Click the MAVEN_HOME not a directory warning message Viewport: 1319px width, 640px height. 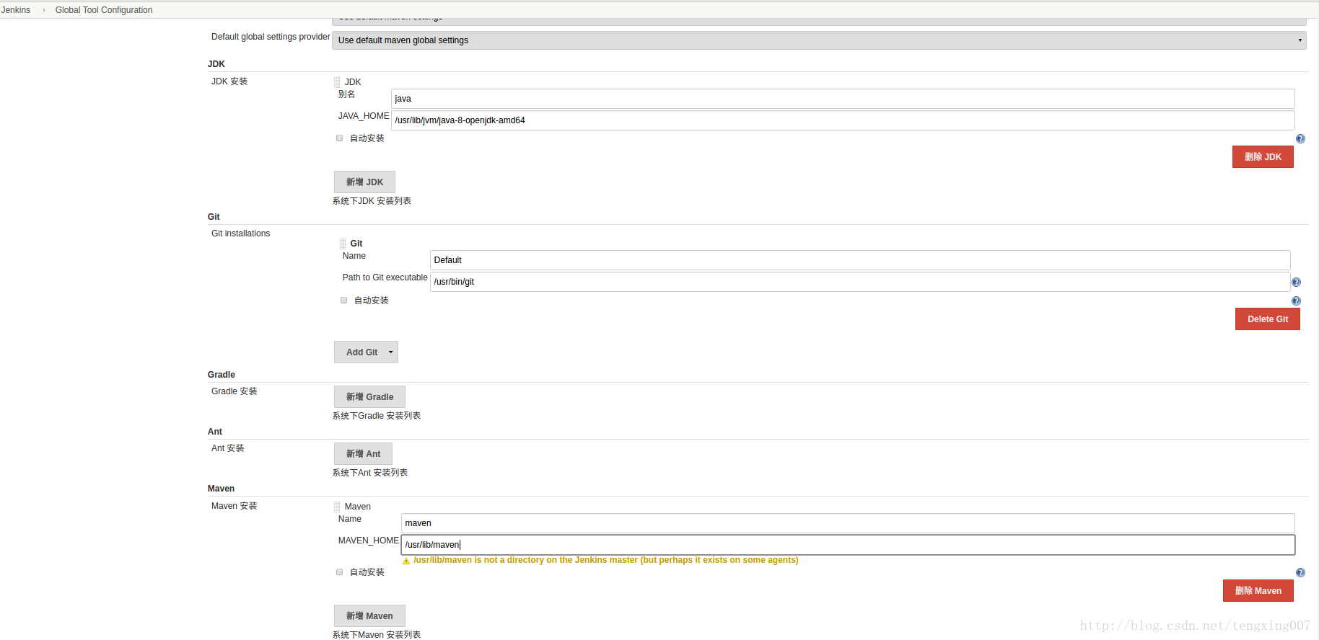(x=606, y=560)
